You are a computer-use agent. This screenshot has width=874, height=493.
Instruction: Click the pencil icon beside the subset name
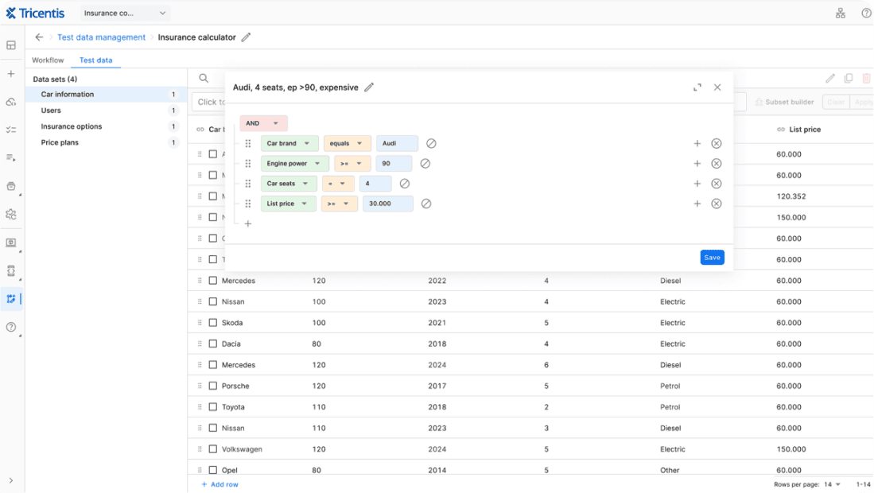point(369,87)
